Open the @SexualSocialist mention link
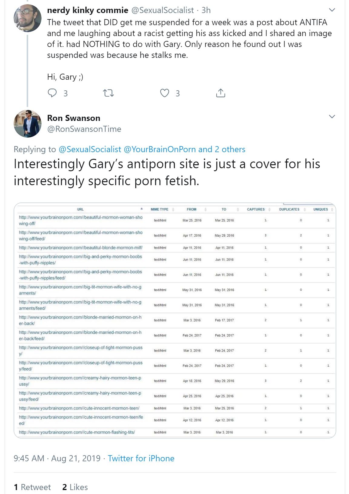This screenshot has height=494, width=349. (90, 149)
